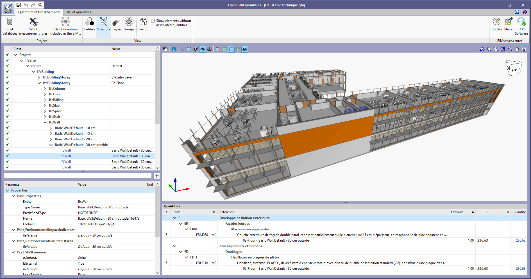Toggle the green check for IfcStair row
The width and height of the screenshot is (531, 279).
click(7, 117)
